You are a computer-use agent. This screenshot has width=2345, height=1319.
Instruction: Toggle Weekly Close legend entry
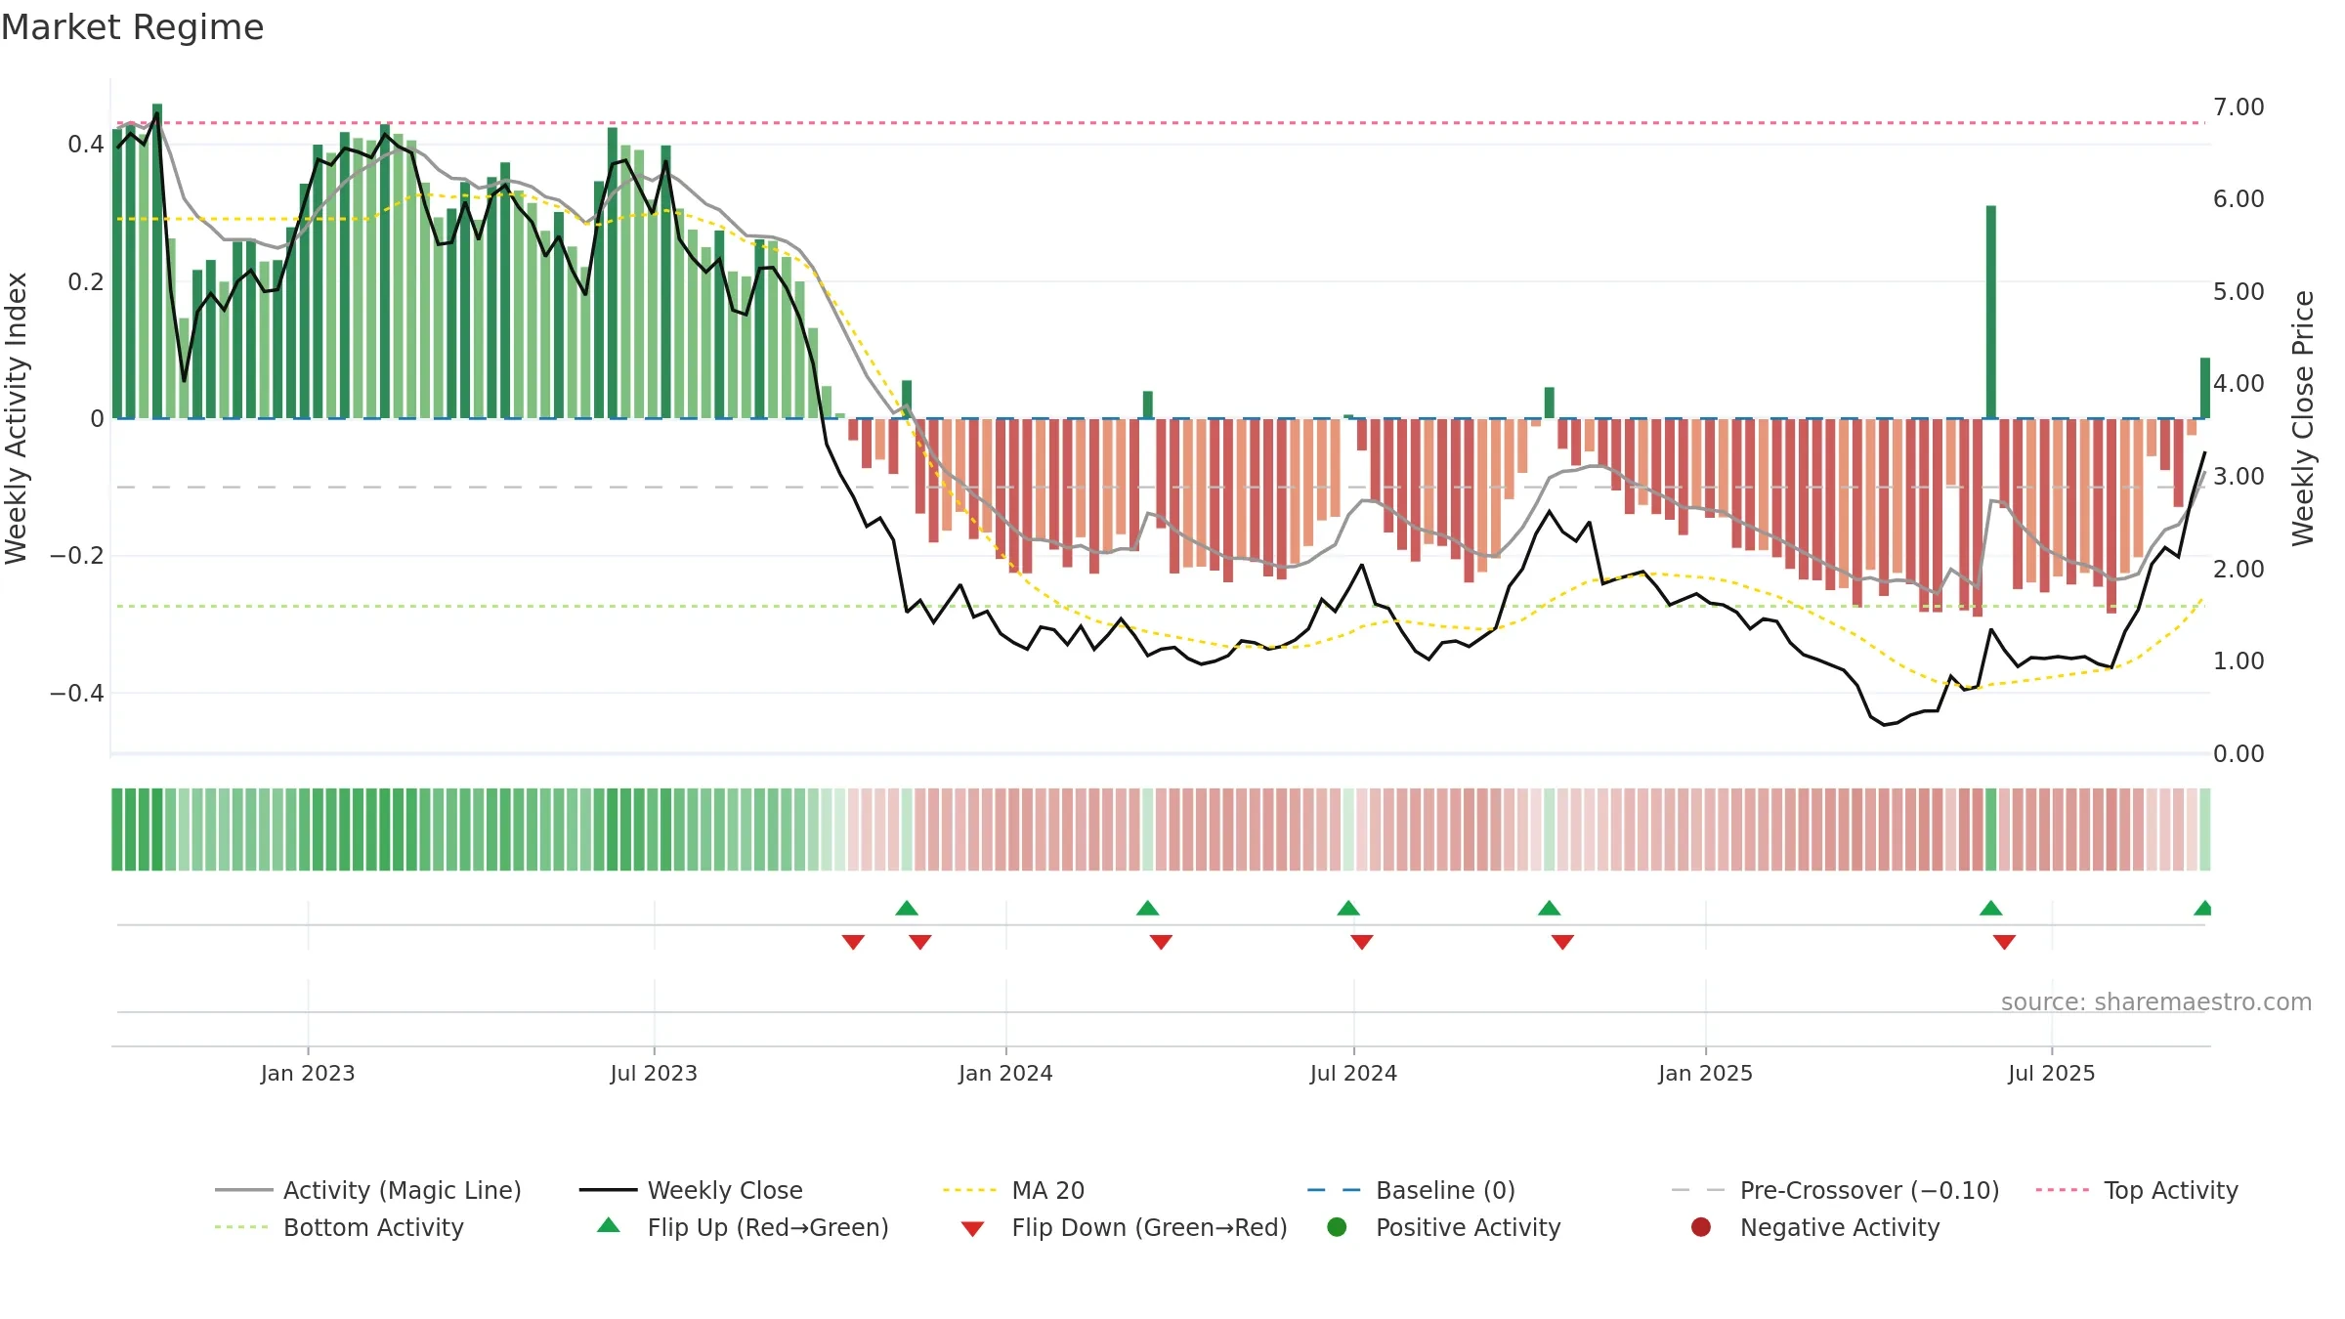691,1190
